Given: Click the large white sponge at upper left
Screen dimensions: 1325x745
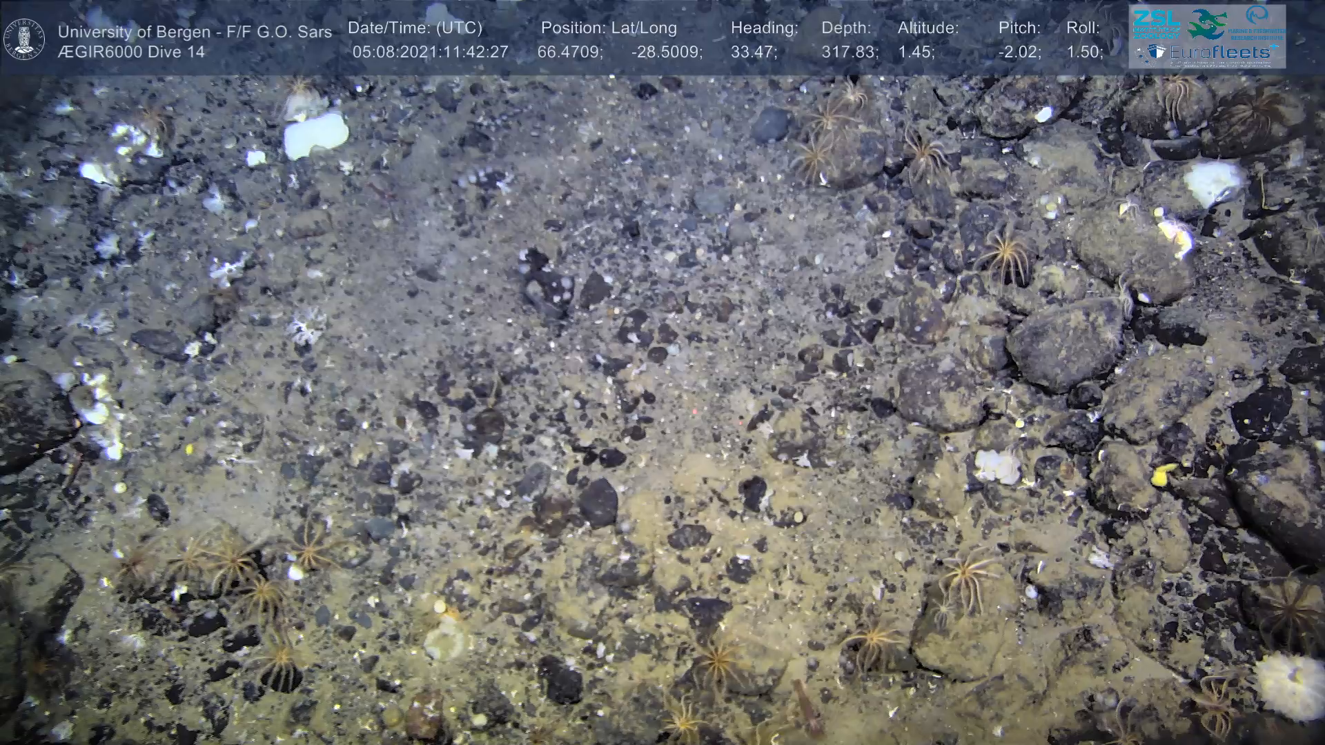Looking at the screenshot, I should point(315,134).
